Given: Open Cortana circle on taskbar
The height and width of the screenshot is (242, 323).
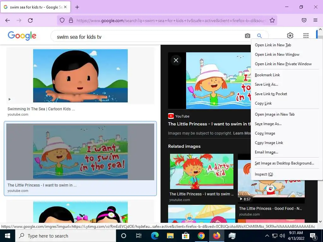Looking at the screenshot, I should tap(123, 236).
